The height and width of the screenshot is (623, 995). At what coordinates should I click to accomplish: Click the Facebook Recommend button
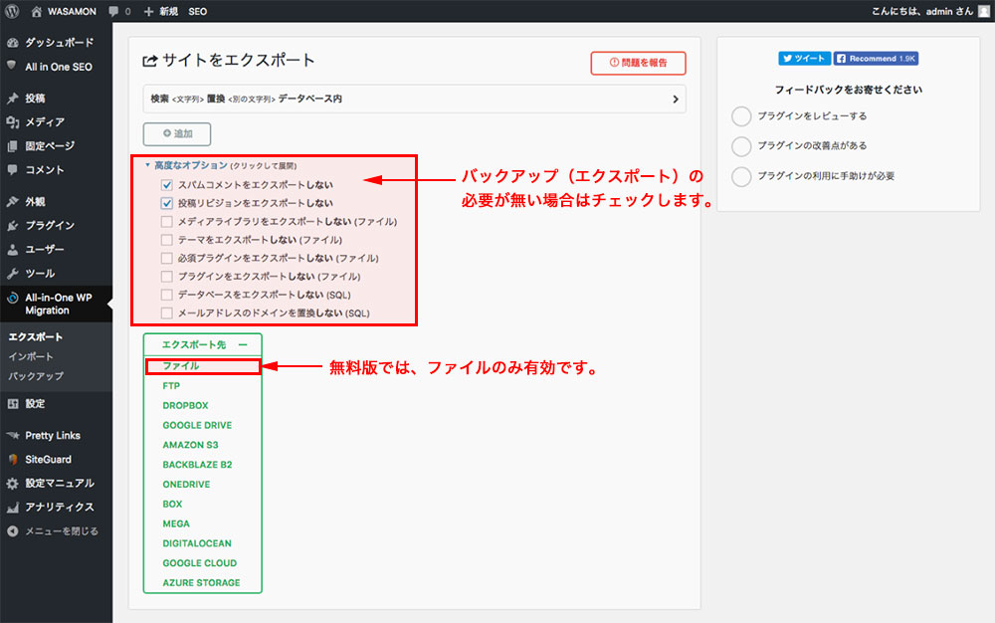[x=876, y=59]
